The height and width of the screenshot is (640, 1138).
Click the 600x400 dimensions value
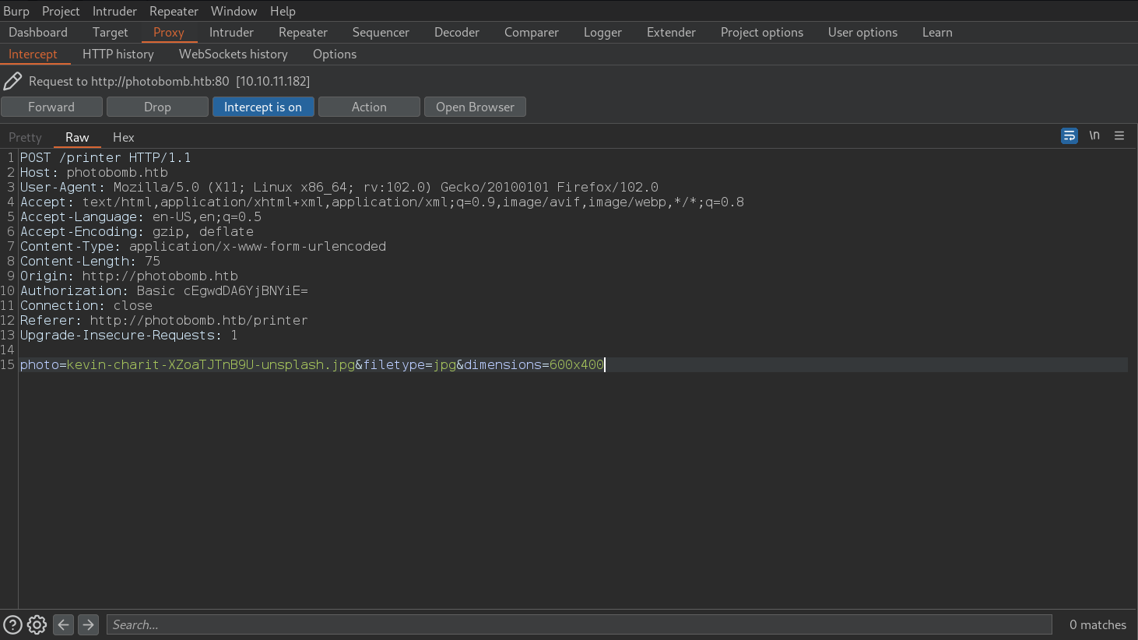pos(577,364)
